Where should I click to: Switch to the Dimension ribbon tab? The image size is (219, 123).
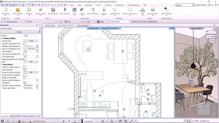[x=119, y=5]
